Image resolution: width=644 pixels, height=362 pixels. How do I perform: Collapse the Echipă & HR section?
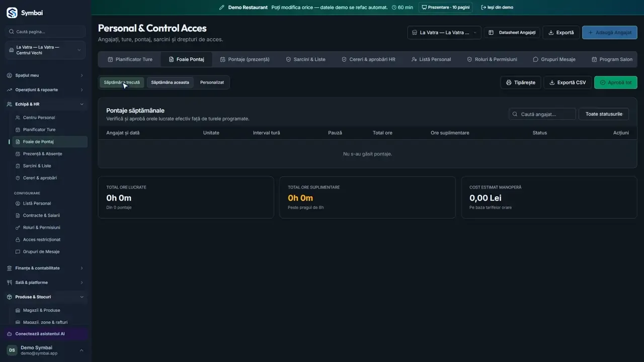click(x=45, y=105)
